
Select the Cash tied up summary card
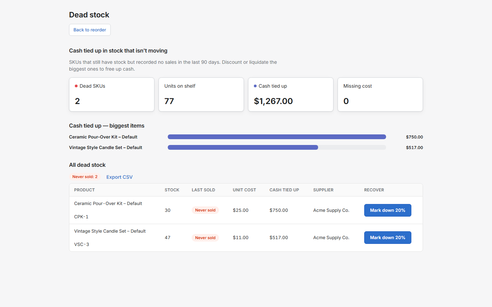click(291, 94)
